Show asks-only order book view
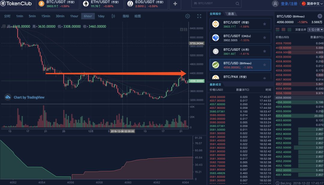This screenshot has width=324, height=185. [283, 30]
